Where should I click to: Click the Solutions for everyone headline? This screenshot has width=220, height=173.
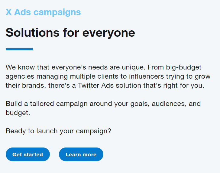[x=70, y=33]
